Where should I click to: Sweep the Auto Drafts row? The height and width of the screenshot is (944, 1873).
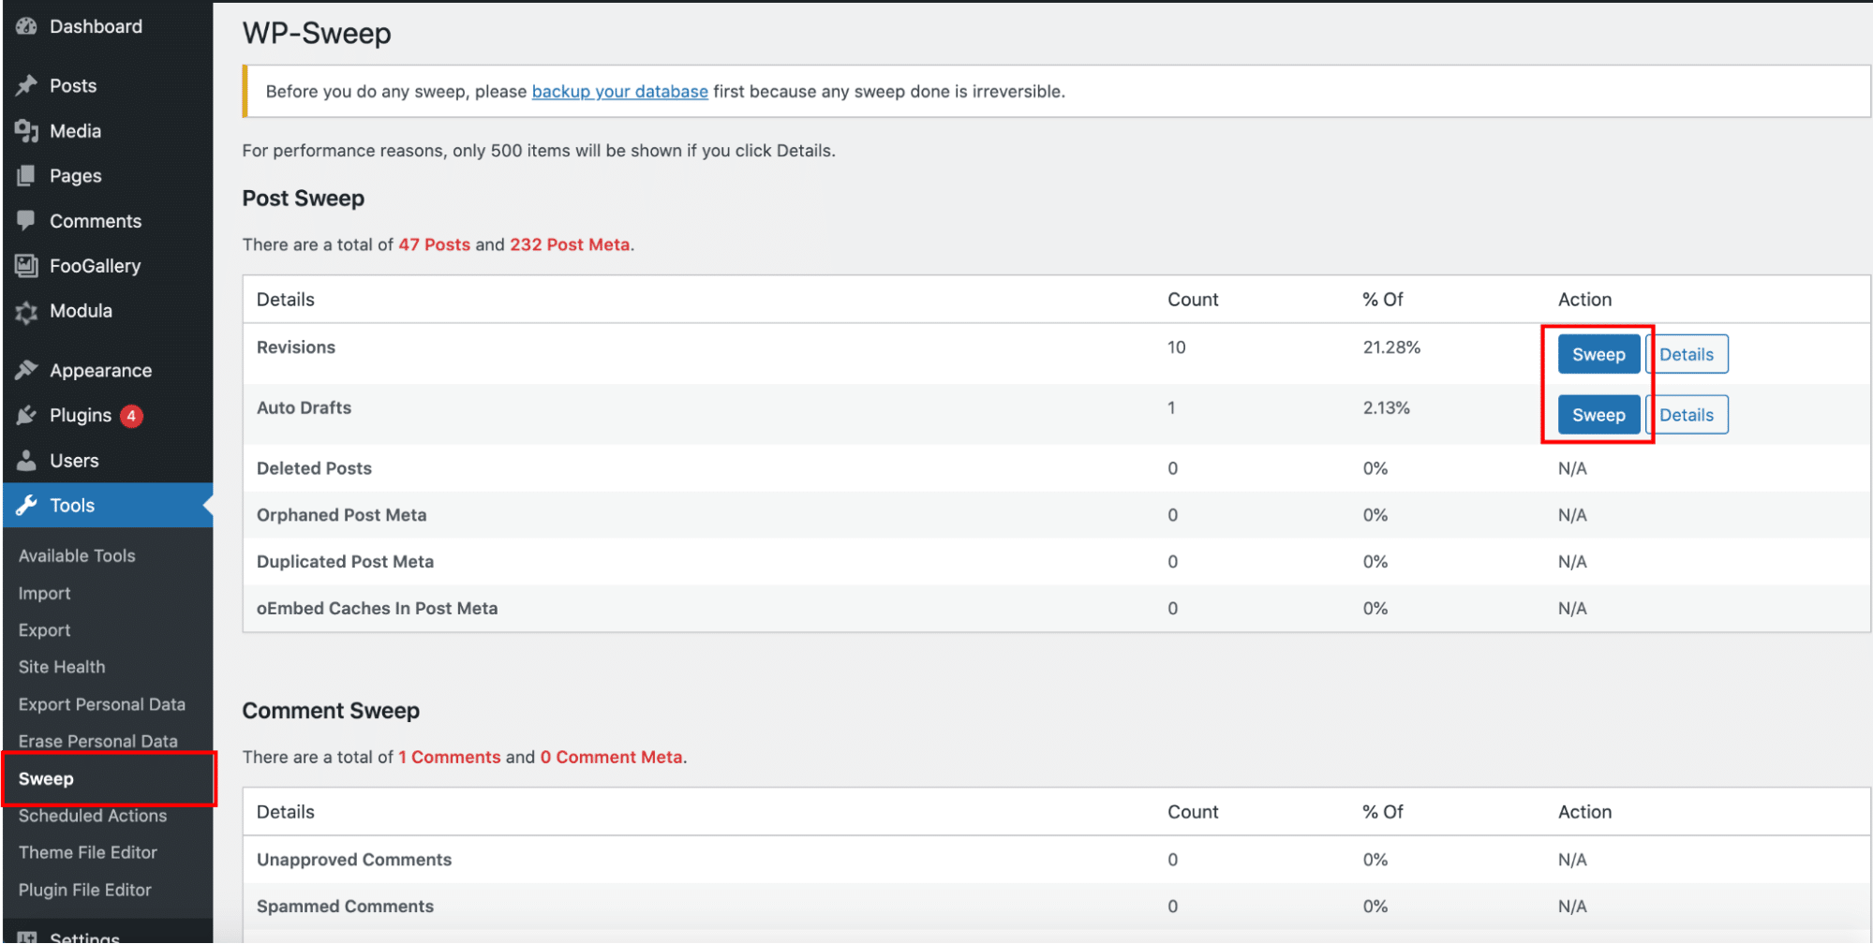[1598, 415]
